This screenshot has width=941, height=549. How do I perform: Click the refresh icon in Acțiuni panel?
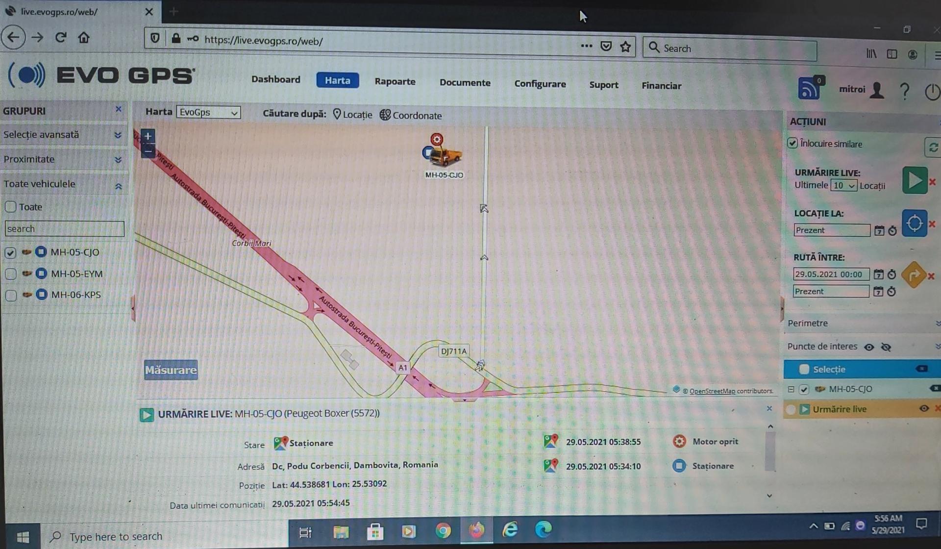click(x=933, y=147)
